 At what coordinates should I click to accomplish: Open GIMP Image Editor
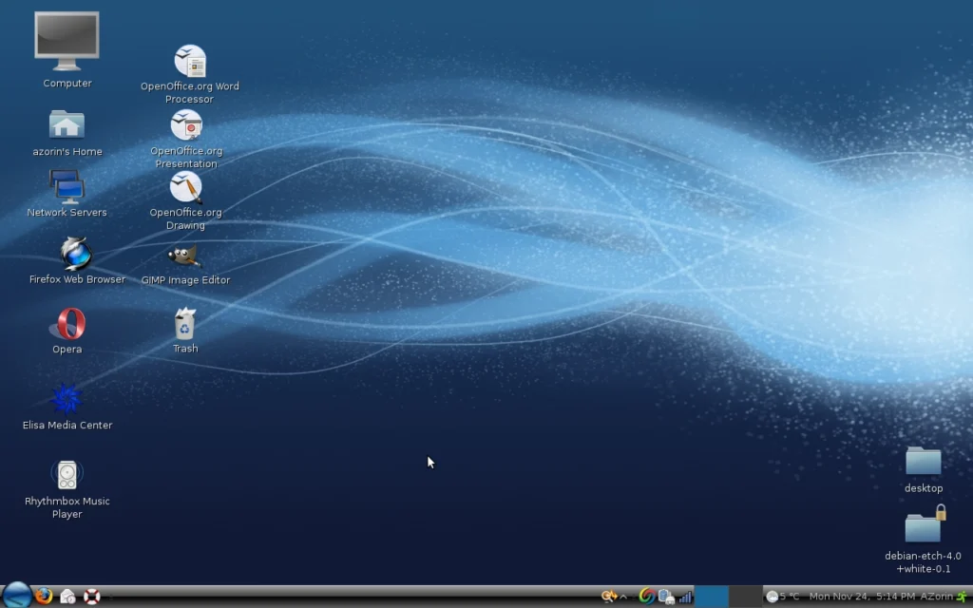pos(184,256)
